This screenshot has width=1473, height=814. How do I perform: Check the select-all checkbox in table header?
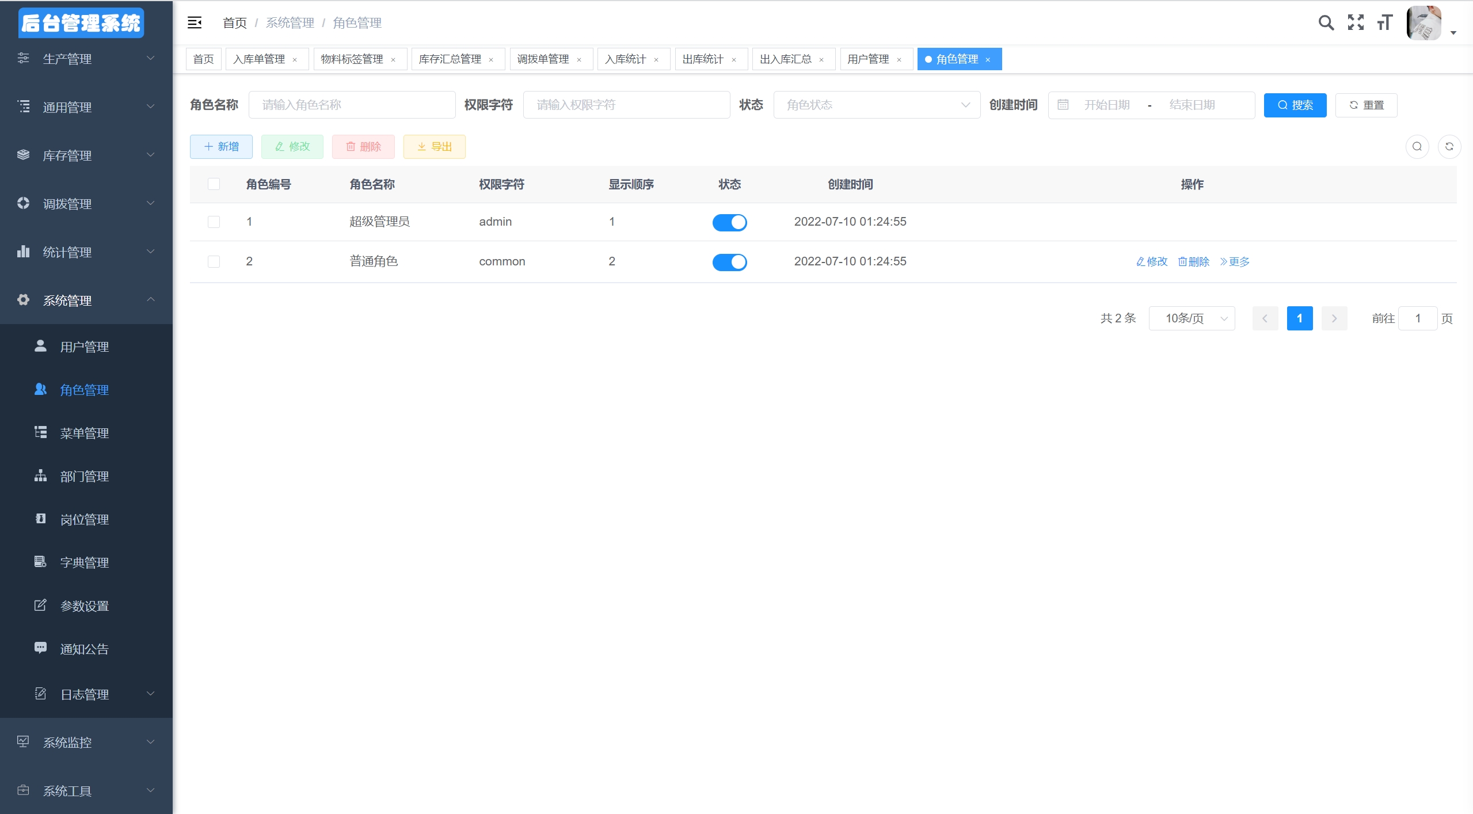(x=214, y=184)
